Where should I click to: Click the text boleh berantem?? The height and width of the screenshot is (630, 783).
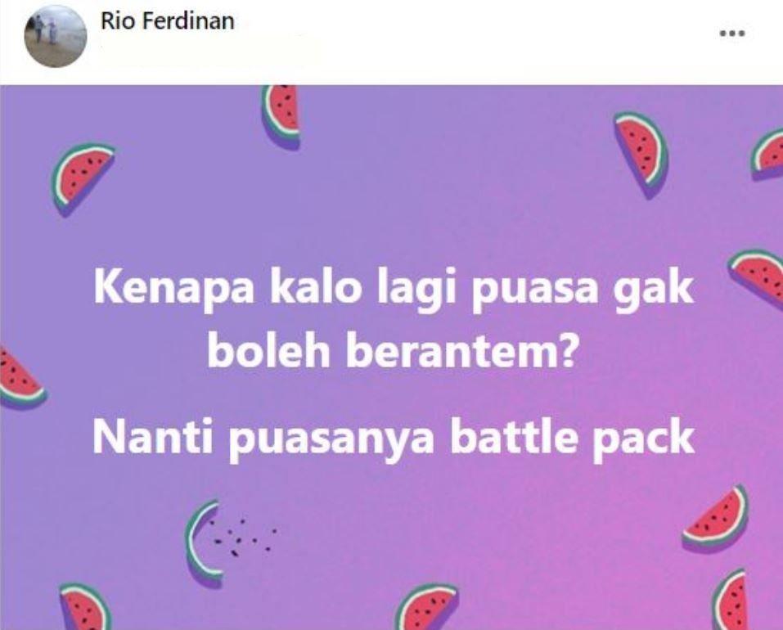[393, 352]
